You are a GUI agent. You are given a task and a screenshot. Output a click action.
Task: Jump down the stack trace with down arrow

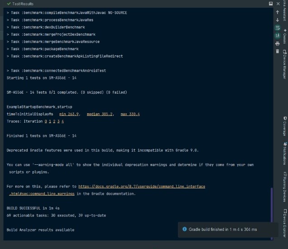(x=277, y=20)
